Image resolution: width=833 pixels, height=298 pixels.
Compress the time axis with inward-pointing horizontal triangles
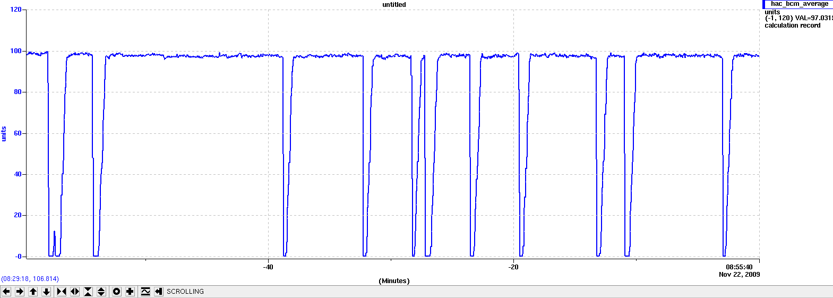pyautogui.click(x=62, y=292)
